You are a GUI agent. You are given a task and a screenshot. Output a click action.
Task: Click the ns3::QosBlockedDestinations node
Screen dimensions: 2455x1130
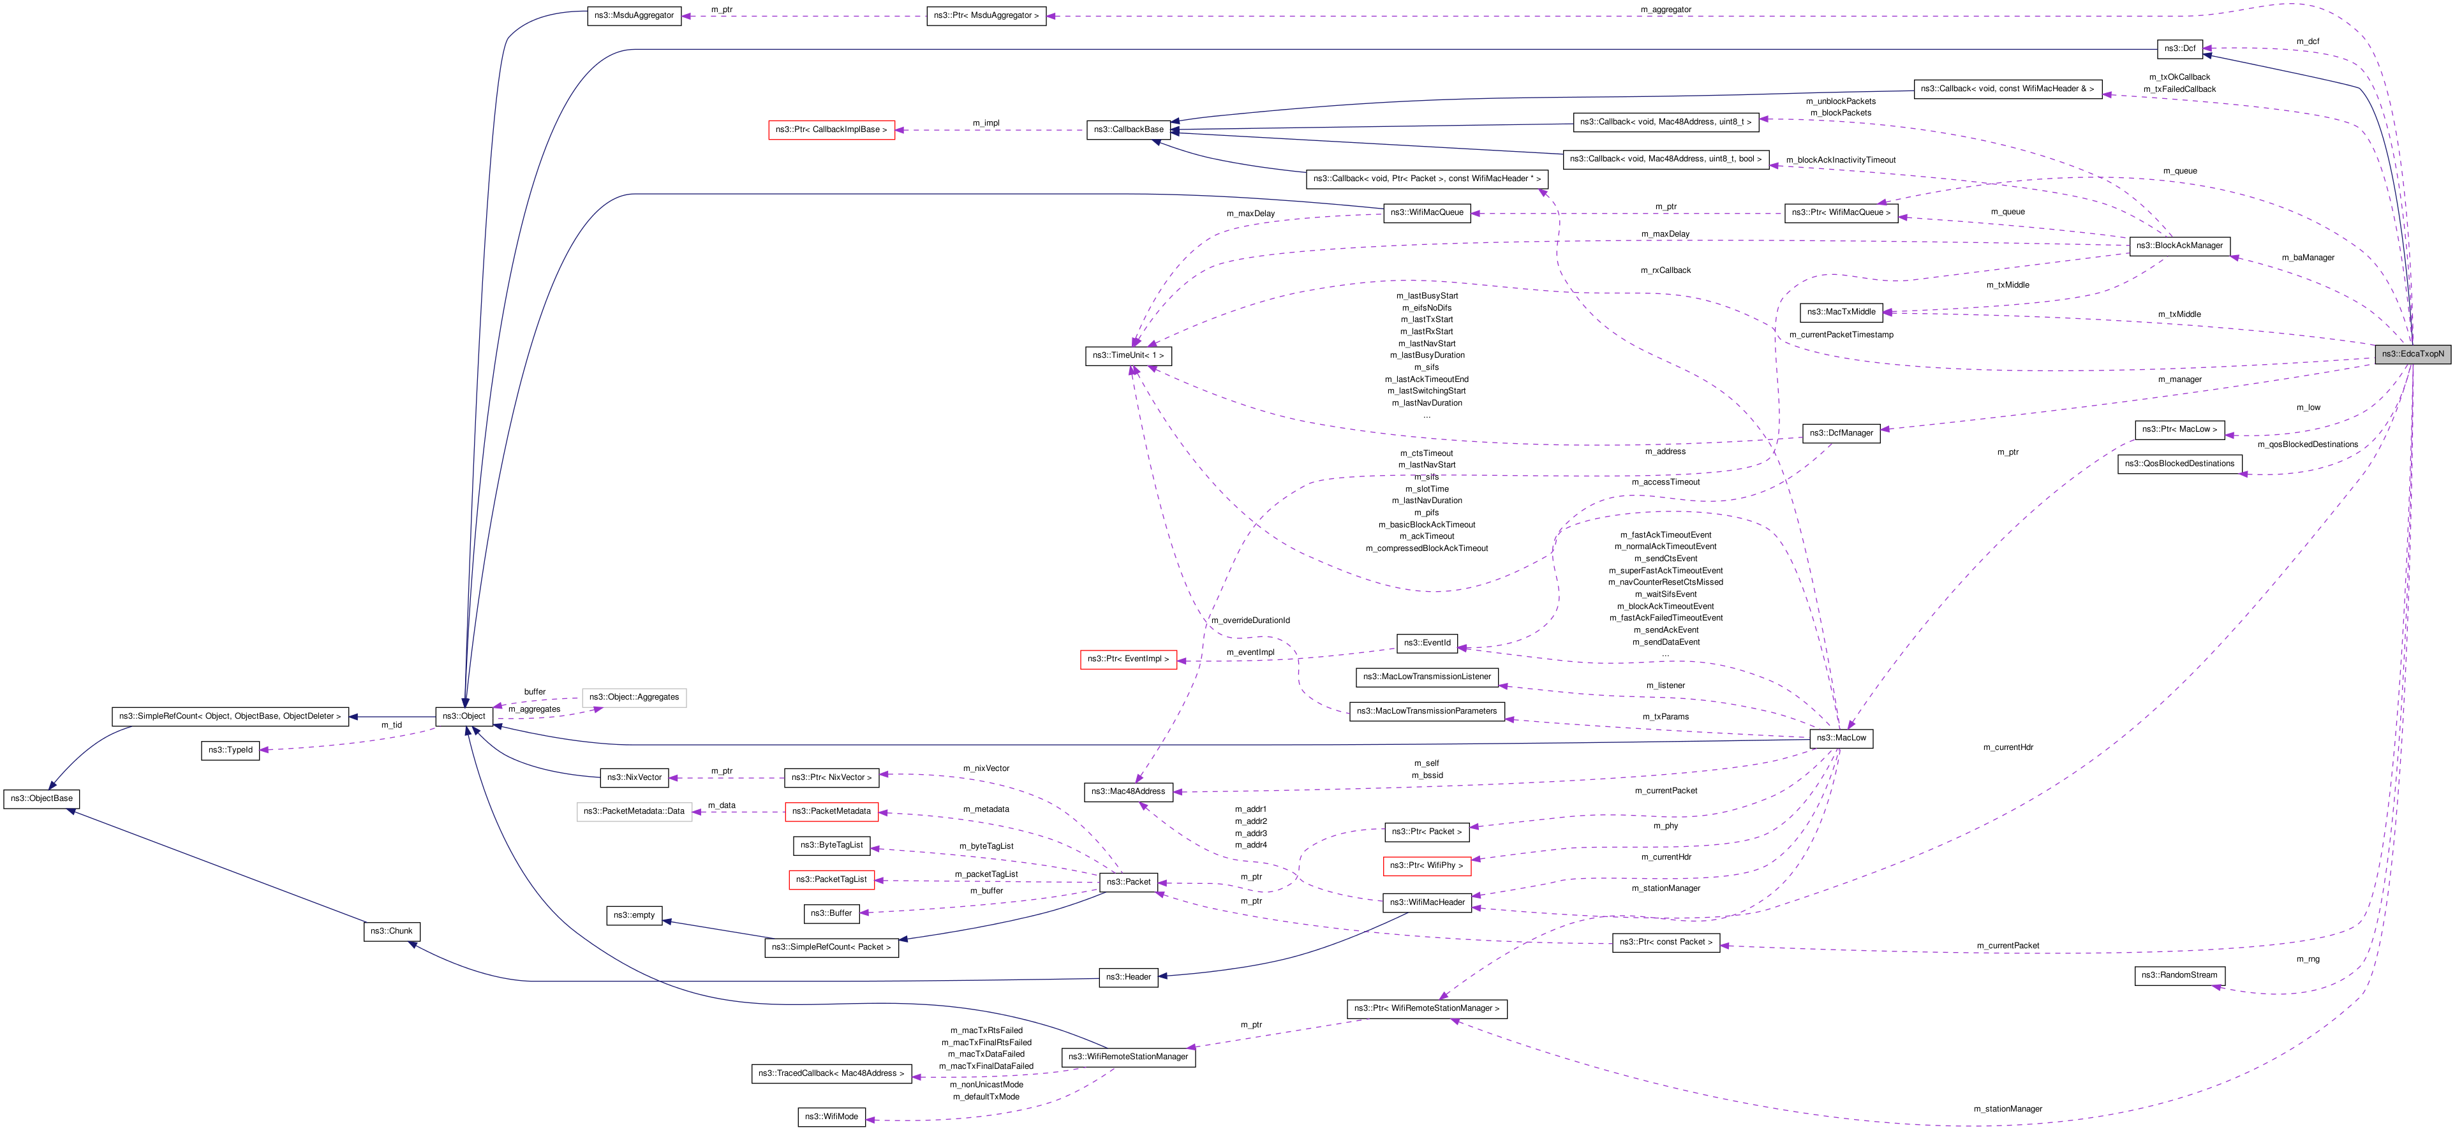click(x=2179, y=464)
